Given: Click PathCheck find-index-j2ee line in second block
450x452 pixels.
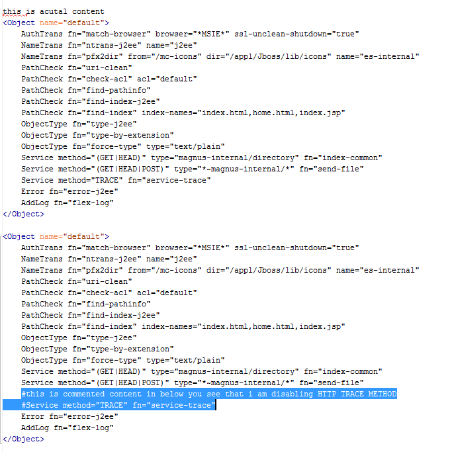Looking at the screenshot, I should pyautogui.click(x=91, y=316).
